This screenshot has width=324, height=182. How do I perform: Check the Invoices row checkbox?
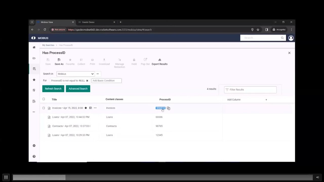[x=44, y=108]
